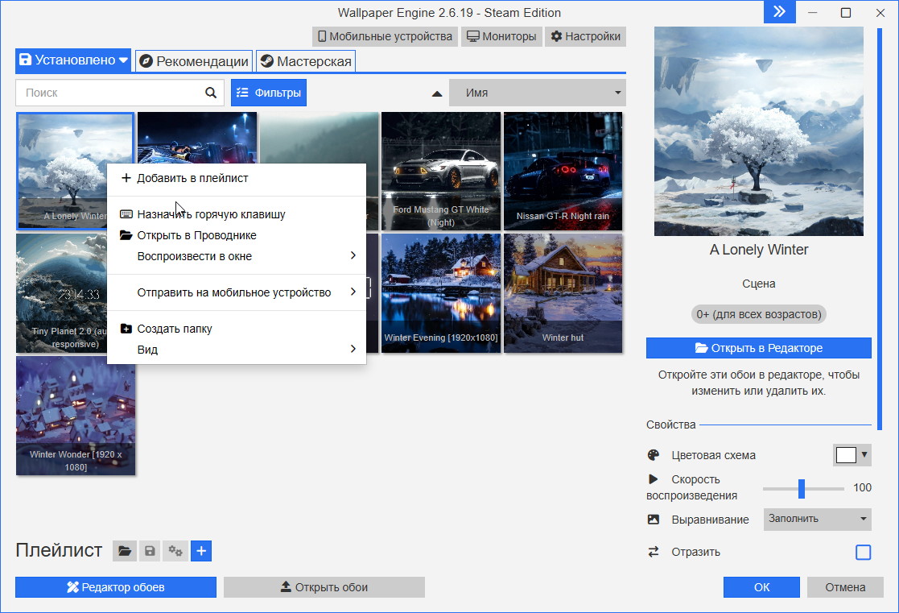The image size is (899, 613).
Task: Open Мобильные устройства button
Action: pos(385,36)
